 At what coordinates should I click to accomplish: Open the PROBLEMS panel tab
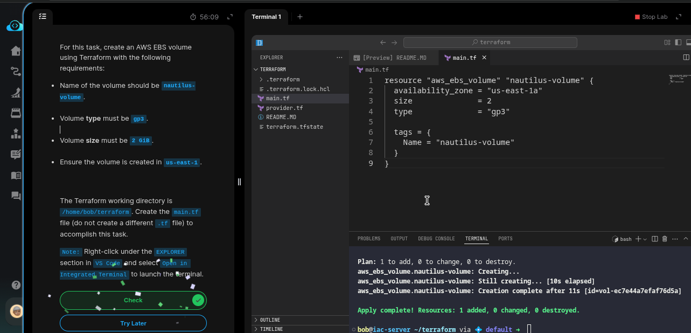[369, 239]
